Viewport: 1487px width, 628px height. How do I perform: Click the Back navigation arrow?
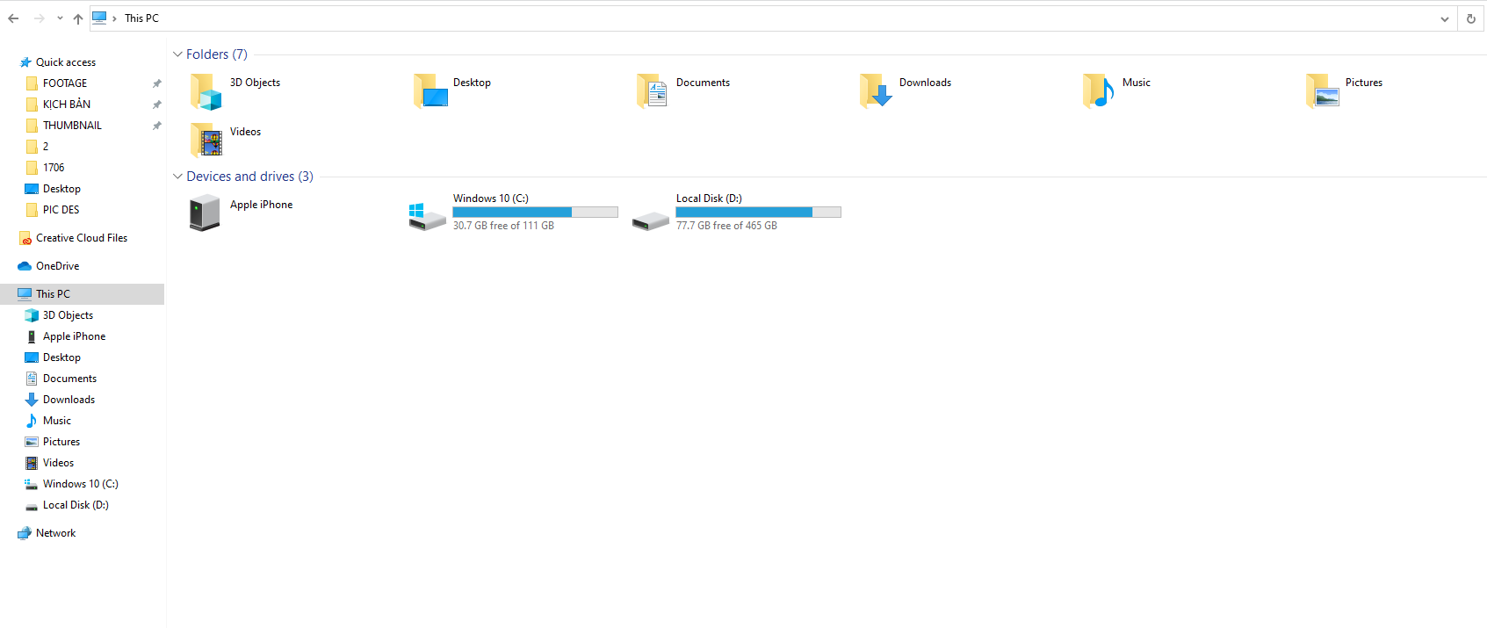pos(13,18)
